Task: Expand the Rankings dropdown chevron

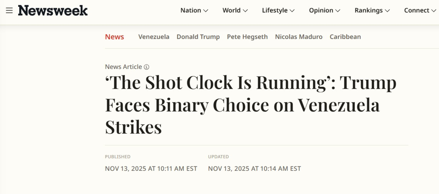Action: (387, 11)
